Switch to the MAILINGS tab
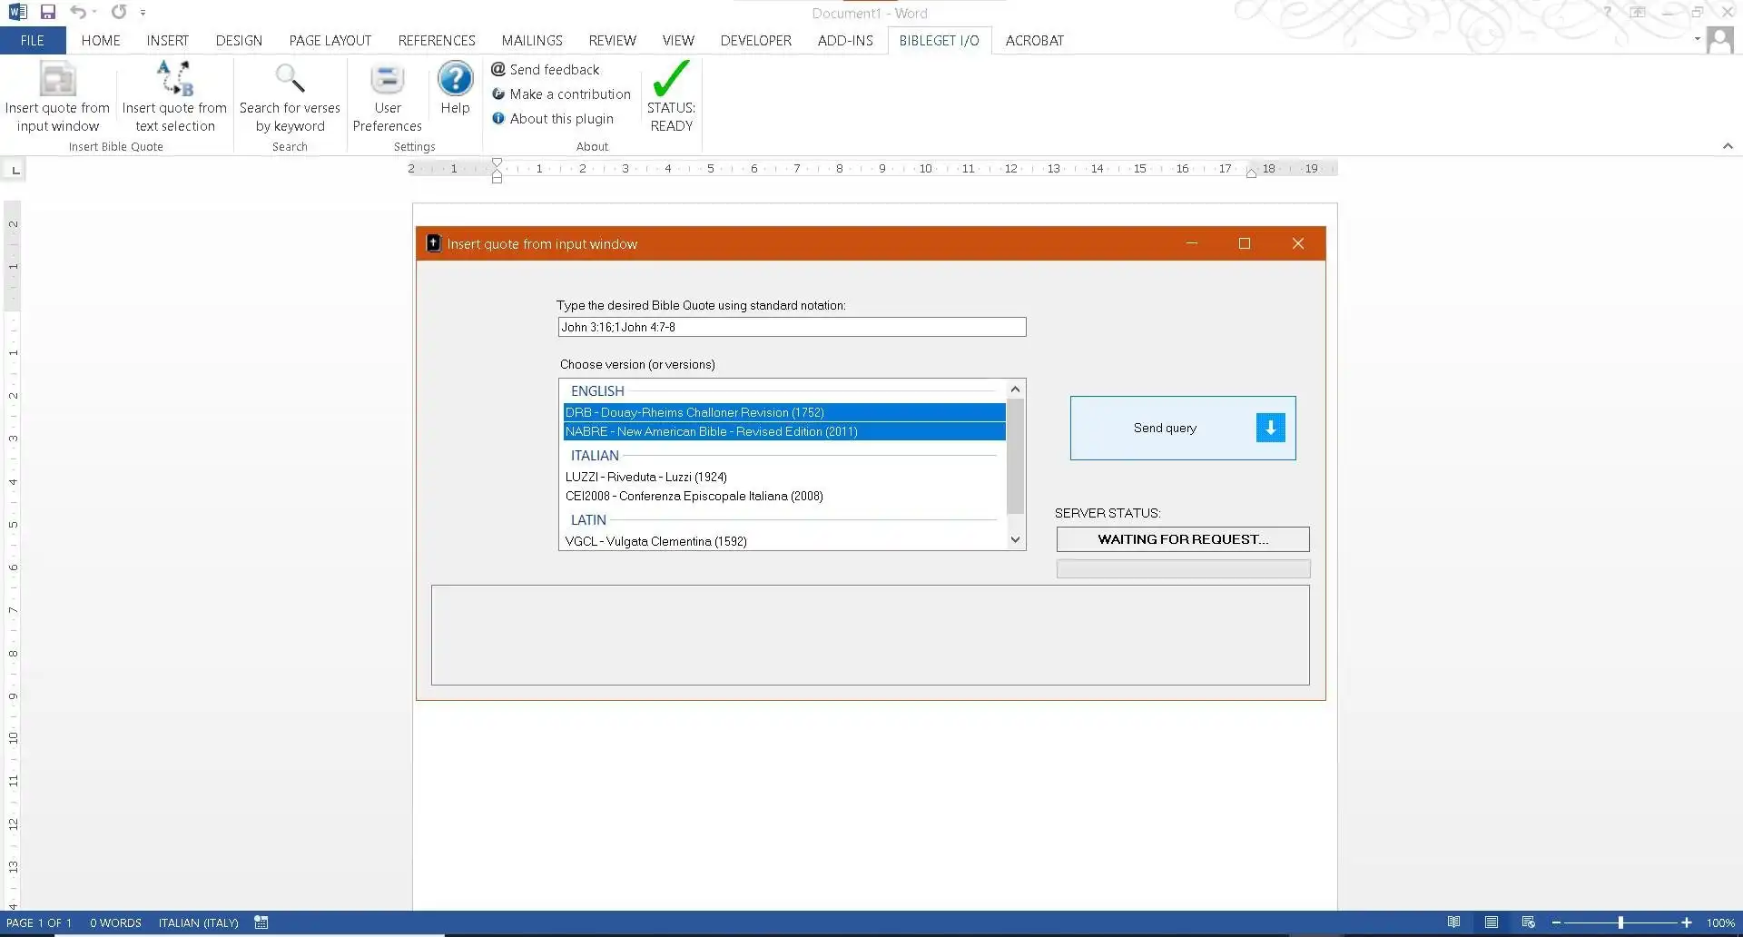This screenshot has width=1743, height=937. pos(532,40)
